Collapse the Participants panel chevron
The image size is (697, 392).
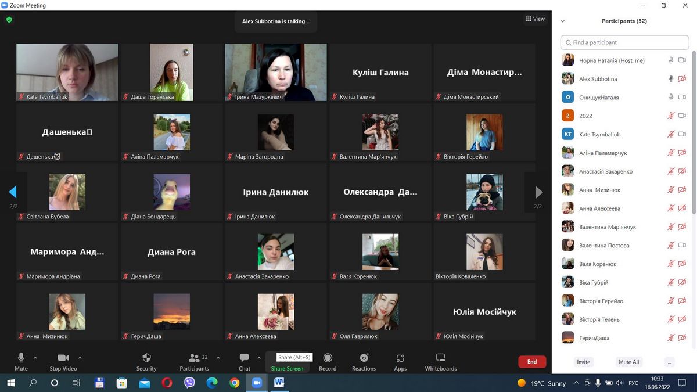(x=562, y=21)
